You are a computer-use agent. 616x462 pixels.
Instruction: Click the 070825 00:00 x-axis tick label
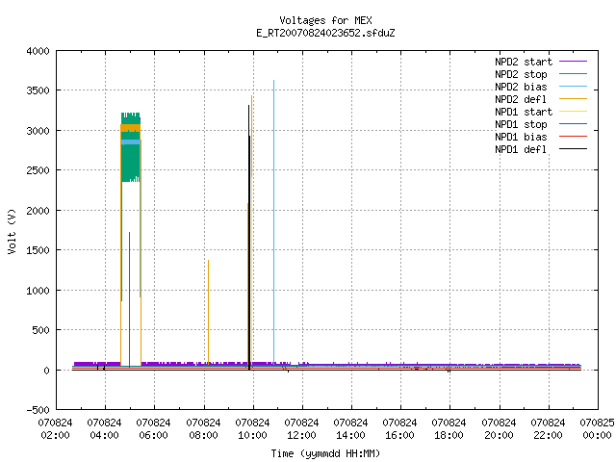(597, 429)
